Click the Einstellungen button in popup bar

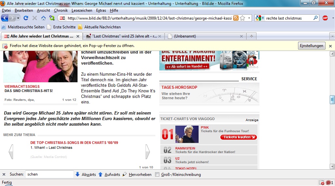(x=311, y=46)
